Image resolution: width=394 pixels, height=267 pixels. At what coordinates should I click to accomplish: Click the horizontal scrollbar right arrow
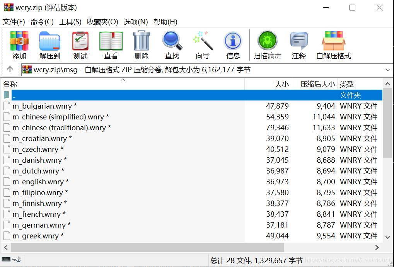[x=377, y=247]
